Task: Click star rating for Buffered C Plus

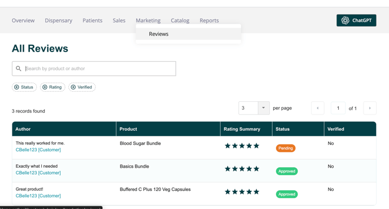Action: coord(242,192)
